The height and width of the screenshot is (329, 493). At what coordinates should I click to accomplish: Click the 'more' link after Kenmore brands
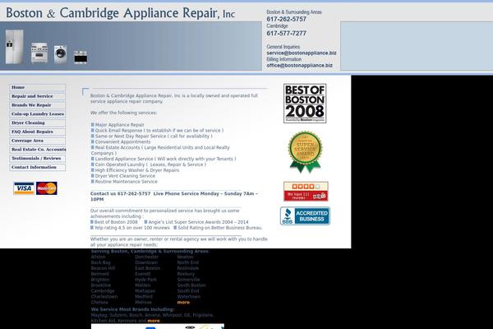[154, 321]
